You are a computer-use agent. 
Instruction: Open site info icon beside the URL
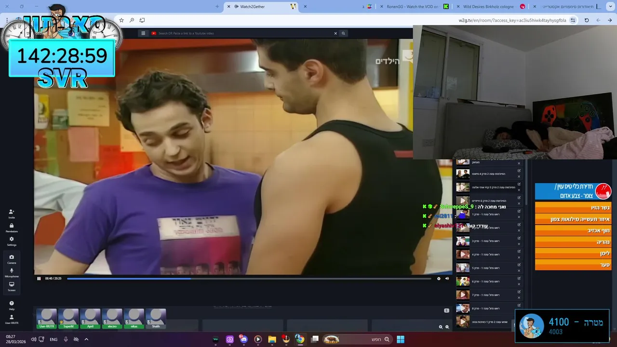tap(573, 20)
